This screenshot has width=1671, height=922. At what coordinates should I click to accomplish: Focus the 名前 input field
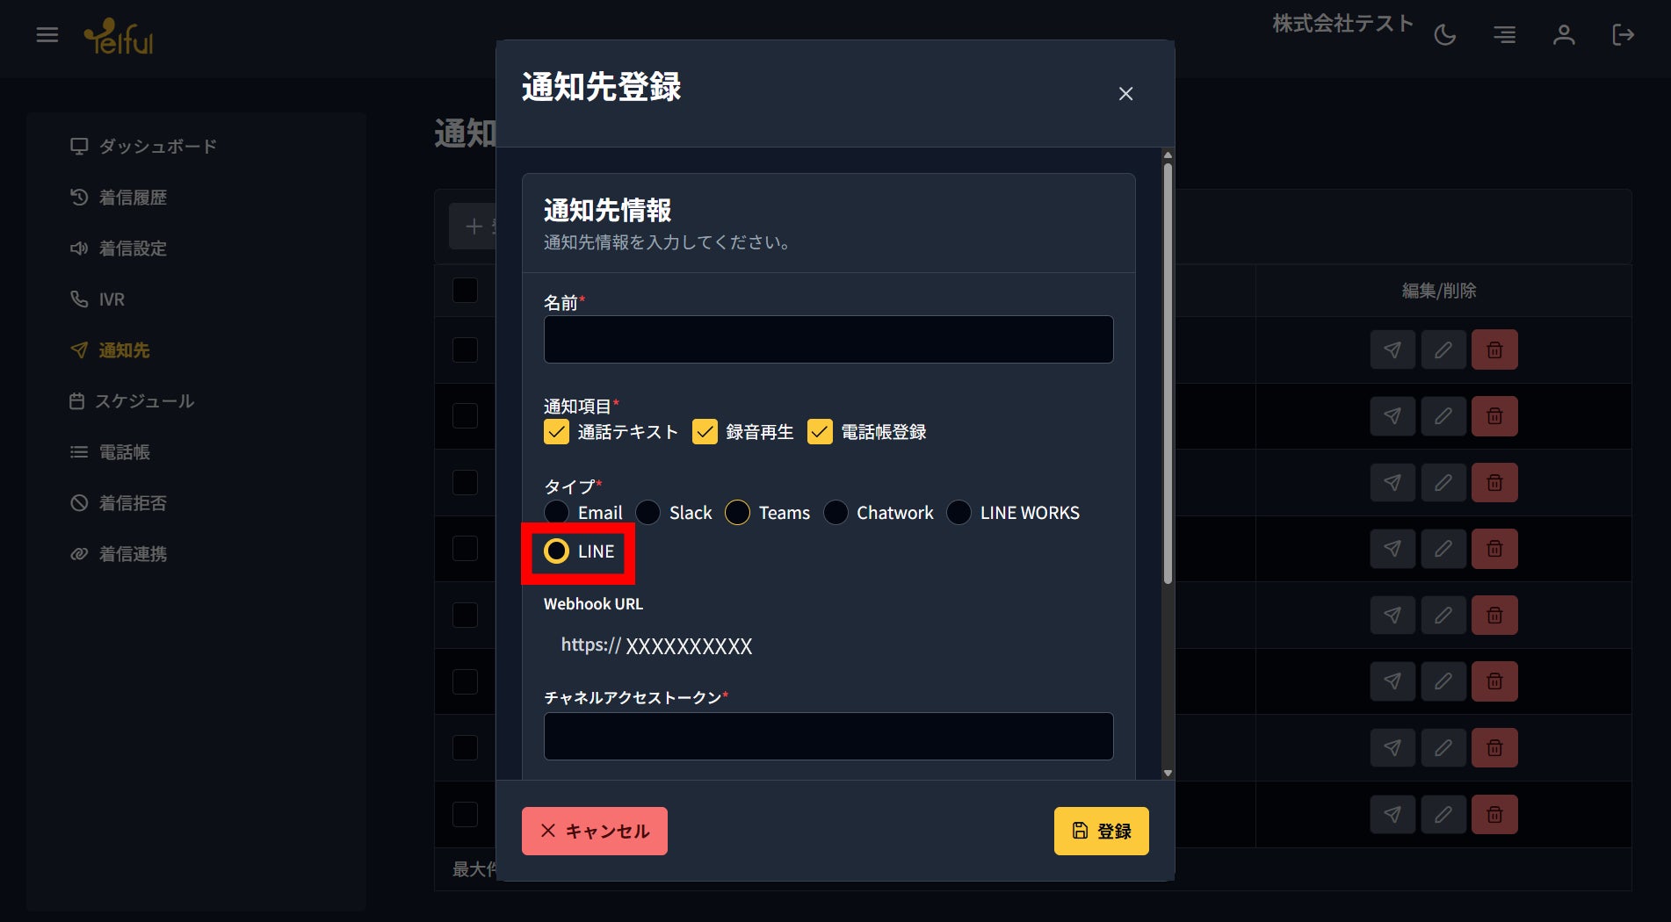(828, 339)
